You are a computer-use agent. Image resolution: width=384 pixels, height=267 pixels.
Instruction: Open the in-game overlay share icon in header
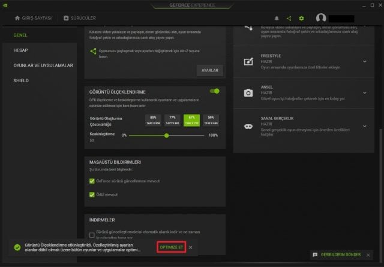point(289,19)
